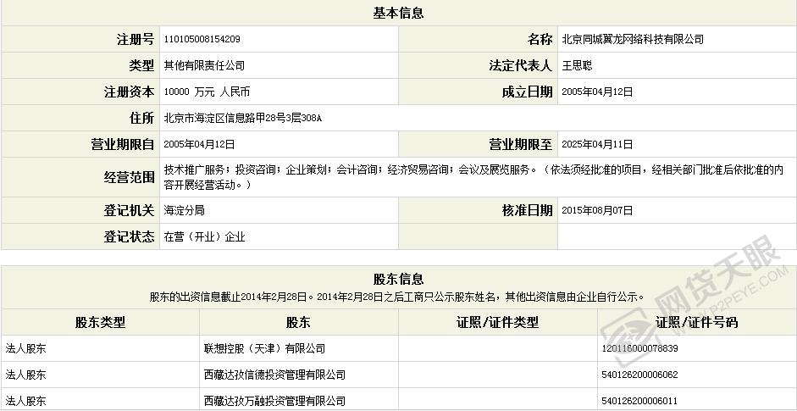797x411 pixels.
Task: Click the 证照/证件号码 column header
Action: point(697,322)
